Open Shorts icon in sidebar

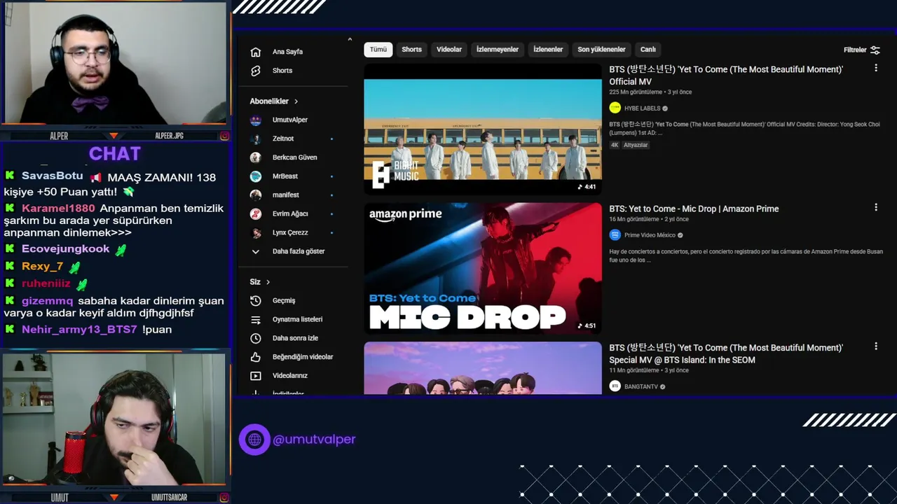tap(256, 71)
